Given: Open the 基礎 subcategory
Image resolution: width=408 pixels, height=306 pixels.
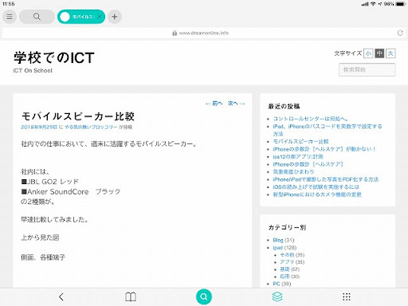Looking at the screenshot, I should [284, 269].
